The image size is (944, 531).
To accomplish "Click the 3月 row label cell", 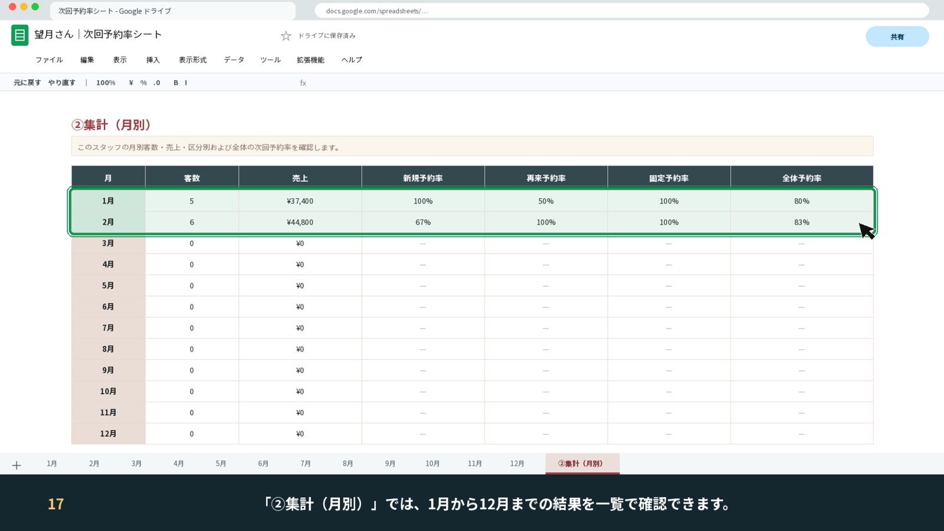I will coord(108,243).
